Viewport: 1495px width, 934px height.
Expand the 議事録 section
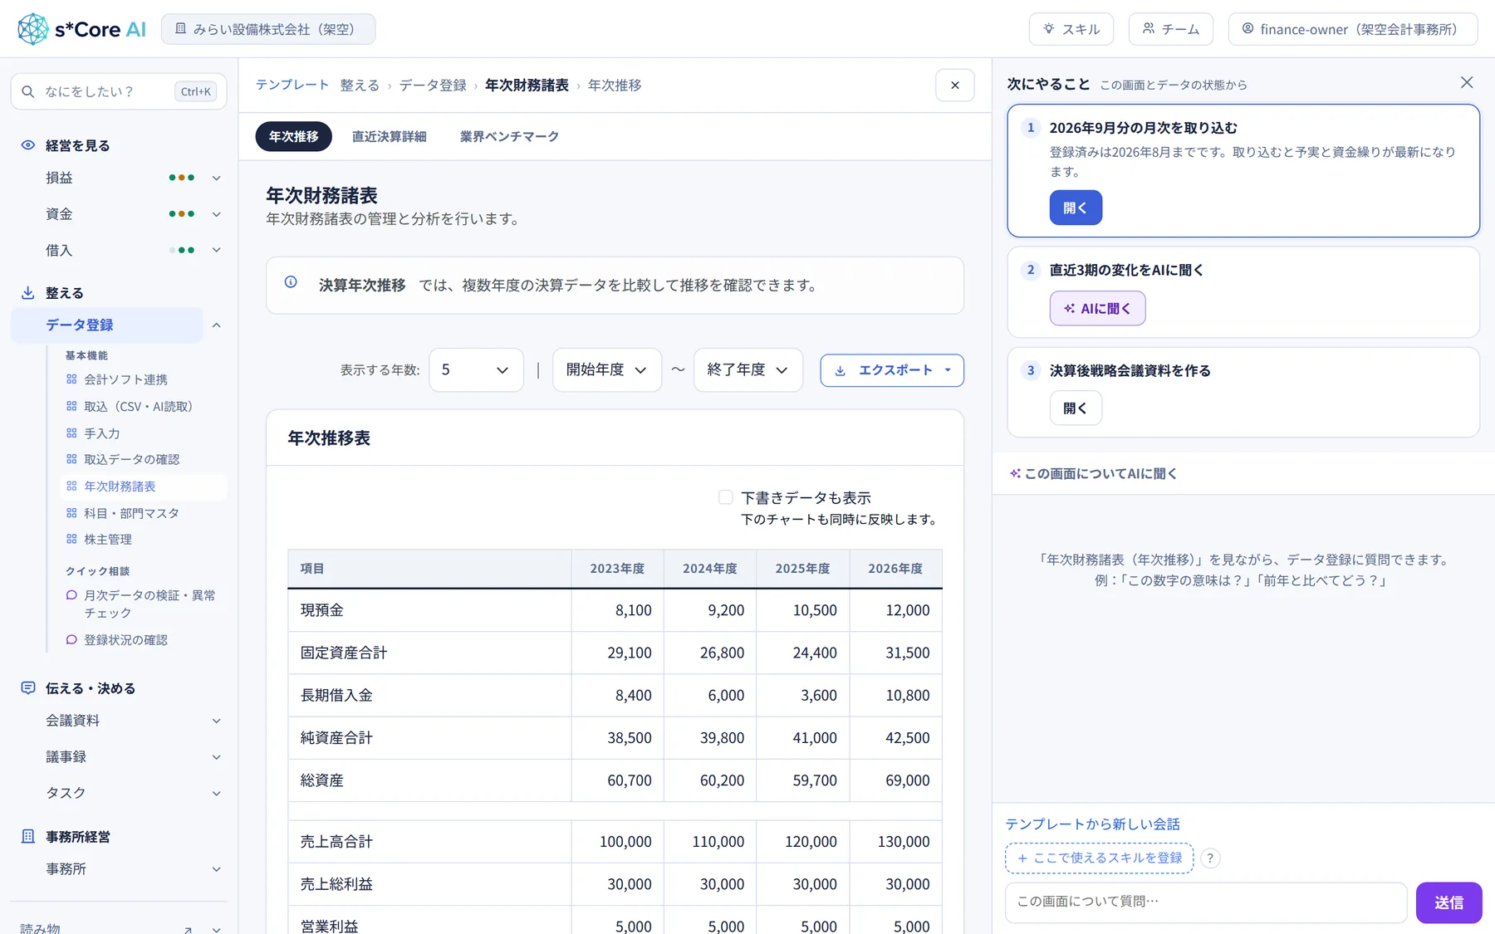coord(216,757)
